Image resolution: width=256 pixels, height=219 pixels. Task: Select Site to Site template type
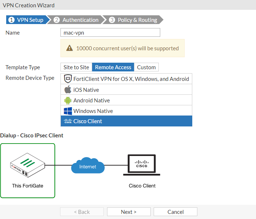click(x=76, y=67)
